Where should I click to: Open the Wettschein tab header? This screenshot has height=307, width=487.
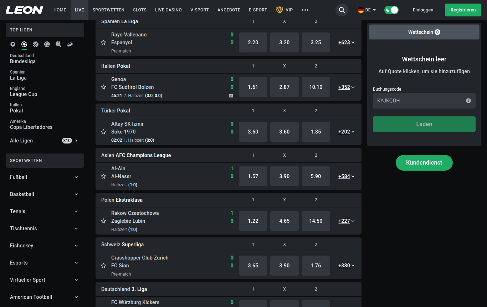[x=424, y=32]
